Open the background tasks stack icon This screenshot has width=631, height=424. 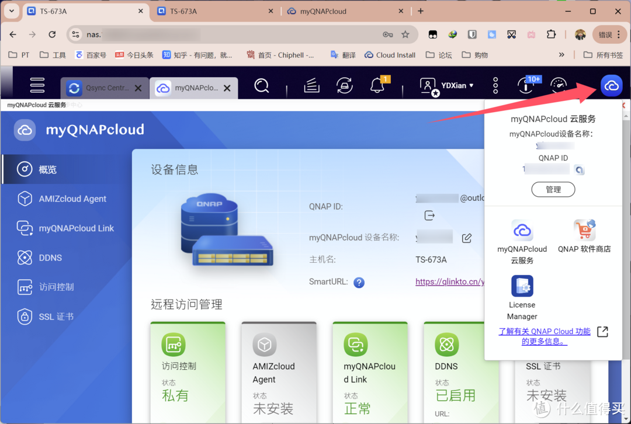(312, 86)
